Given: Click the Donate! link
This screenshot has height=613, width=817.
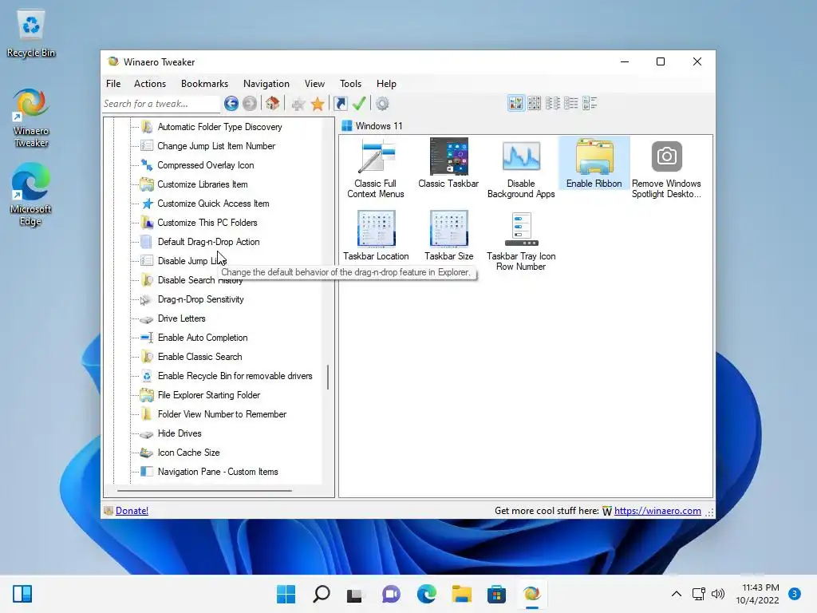Looking at the screenshot, I should click(x=132, y=511).
